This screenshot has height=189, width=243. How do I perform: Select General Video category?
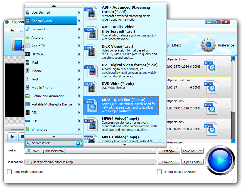point(51,21)
